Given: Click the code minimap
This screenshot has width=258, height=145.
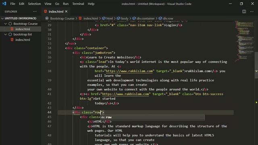Looking at the screenshot, I should (x=244, y=41).
